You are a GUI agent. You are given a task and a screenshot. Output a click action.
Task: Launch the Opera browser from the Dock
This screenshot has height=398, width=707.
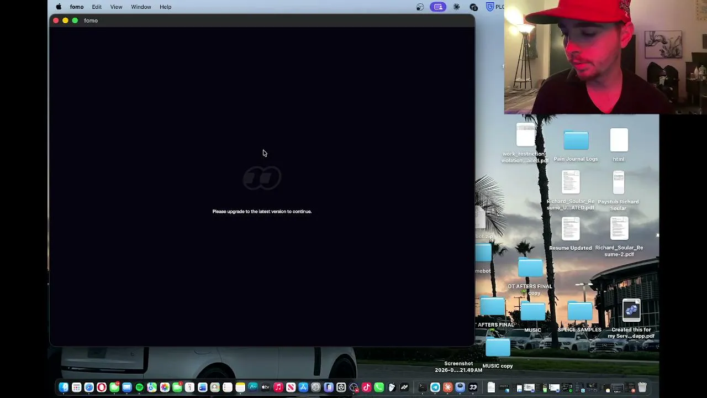[x=102, y=387]
